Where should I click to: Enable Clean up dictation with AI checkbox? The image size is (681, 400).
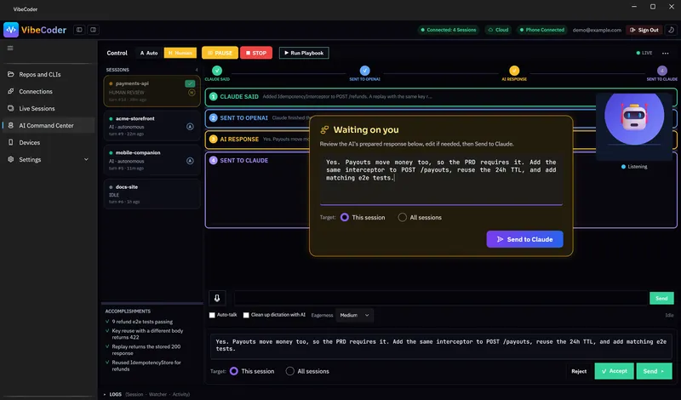(246, 315)
